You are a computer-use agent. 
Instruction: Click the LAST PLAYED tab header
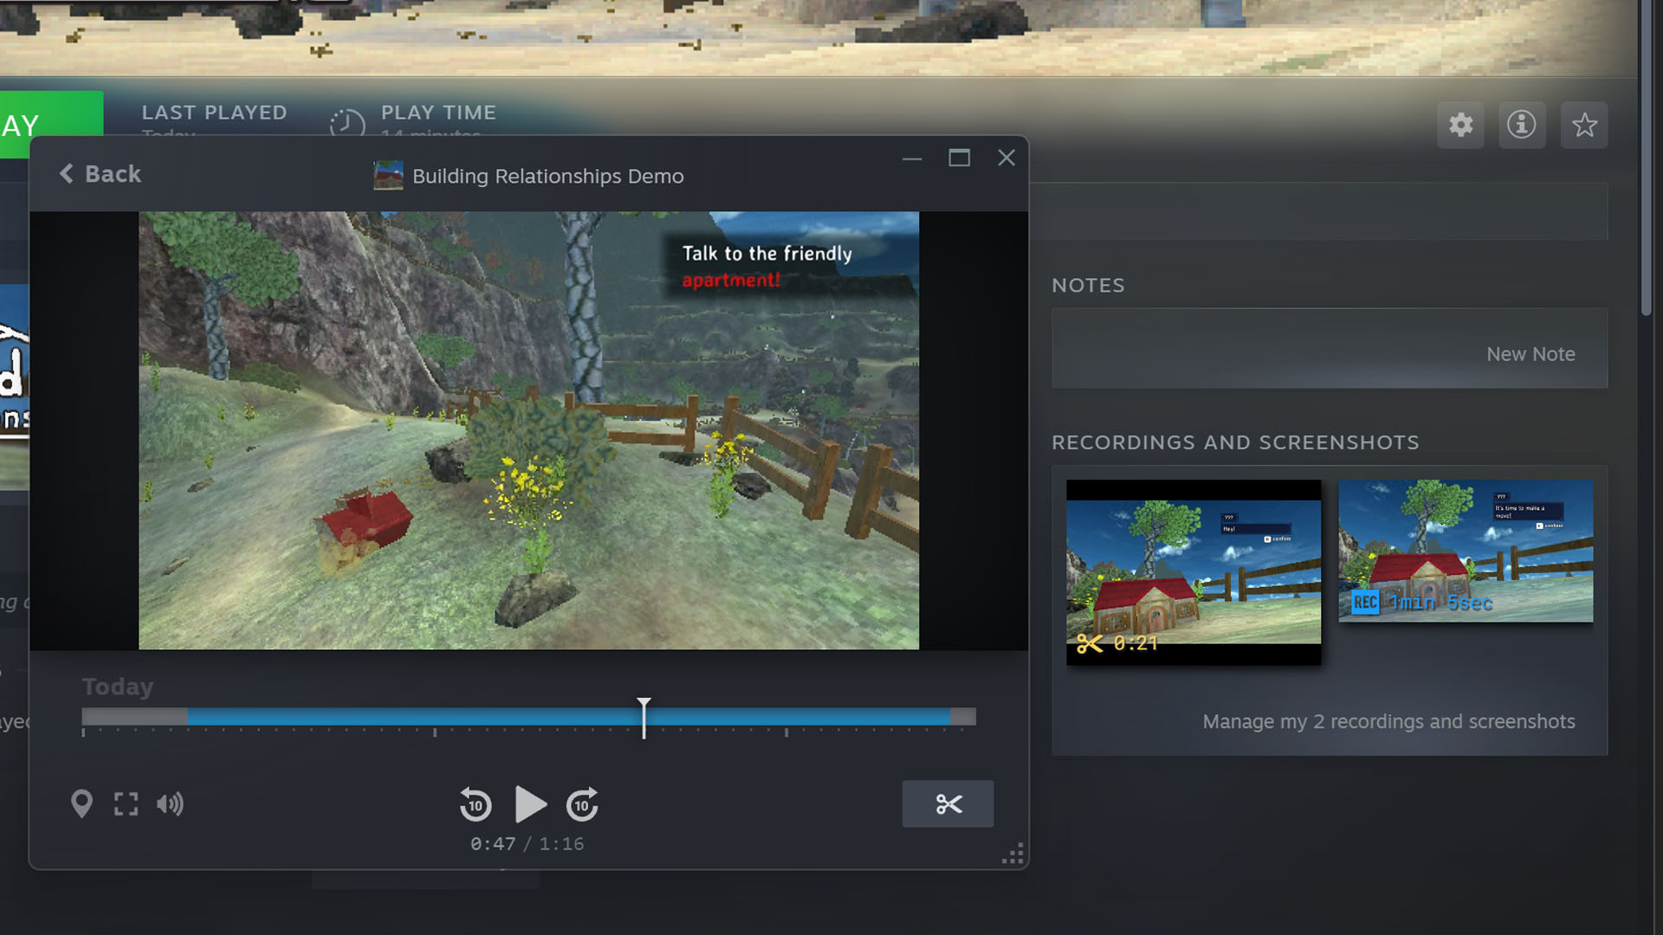(215, 111)
